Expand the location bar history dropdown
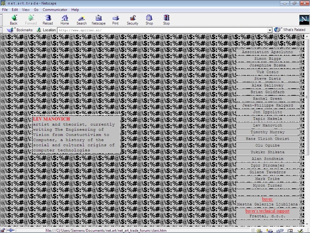Screen dimensions: 310x233 270,30
